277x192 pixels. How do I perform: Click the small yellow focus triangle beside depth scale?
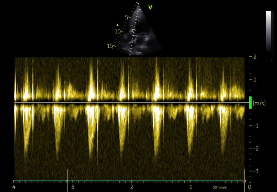point(118,25)
